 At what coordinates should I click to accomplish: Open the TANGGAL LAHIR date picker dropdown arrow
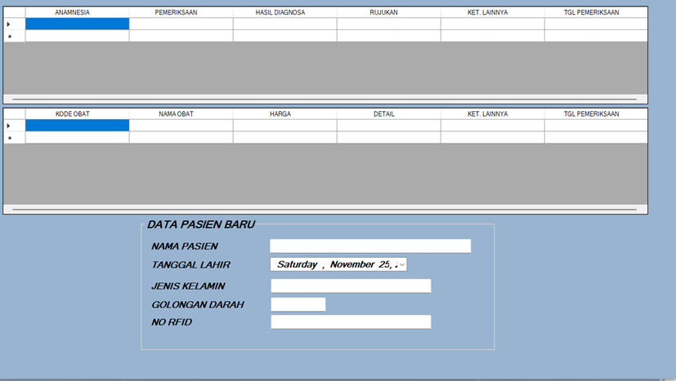(x=401, y=264)
